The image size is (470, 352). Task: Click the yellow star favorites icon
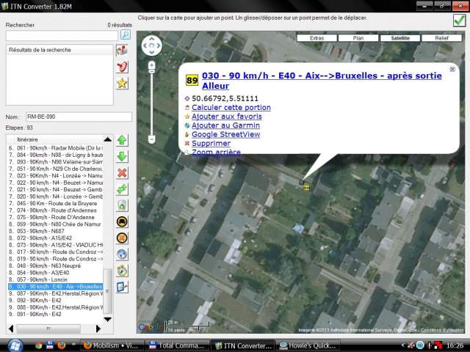123,83
